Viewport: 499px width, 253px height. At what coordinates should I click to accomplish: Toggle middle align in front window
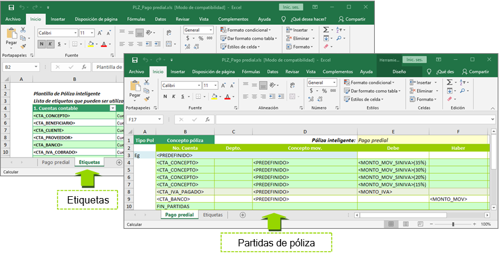[x=254, y=85]
